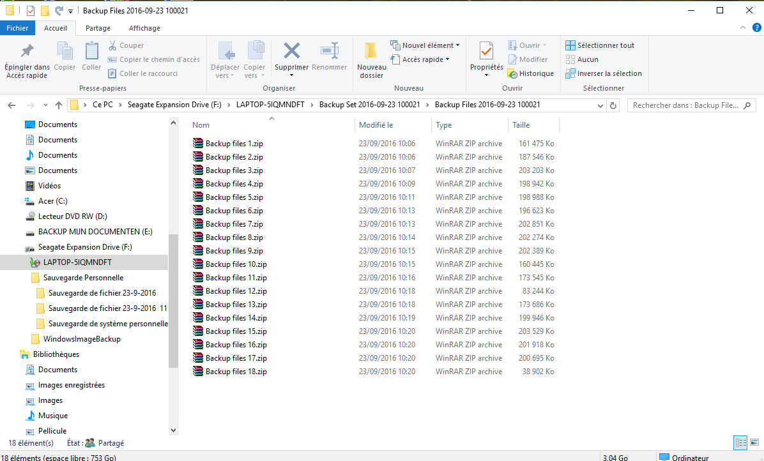Click Sélectionner tout icon
This screenshot has height=461, width=764.
point(570,45)
